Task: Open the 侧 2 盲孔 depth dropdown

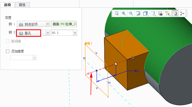Action: pyautogui.click(x=48, y=33)
